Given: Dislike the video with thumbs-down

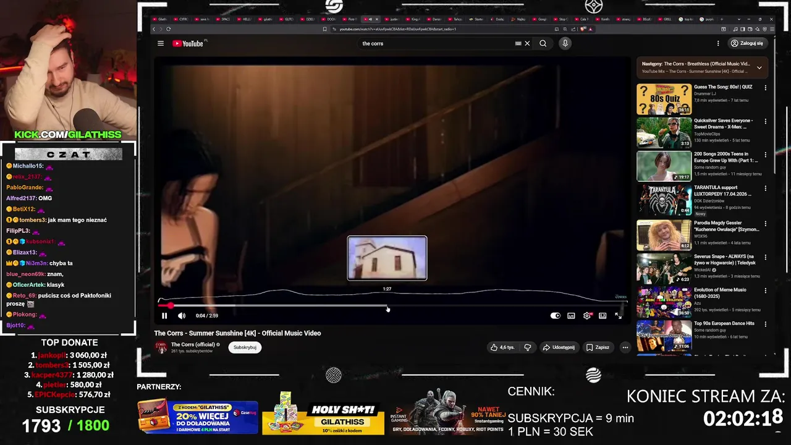Looking at the screenshot, I should click(527, 347).
